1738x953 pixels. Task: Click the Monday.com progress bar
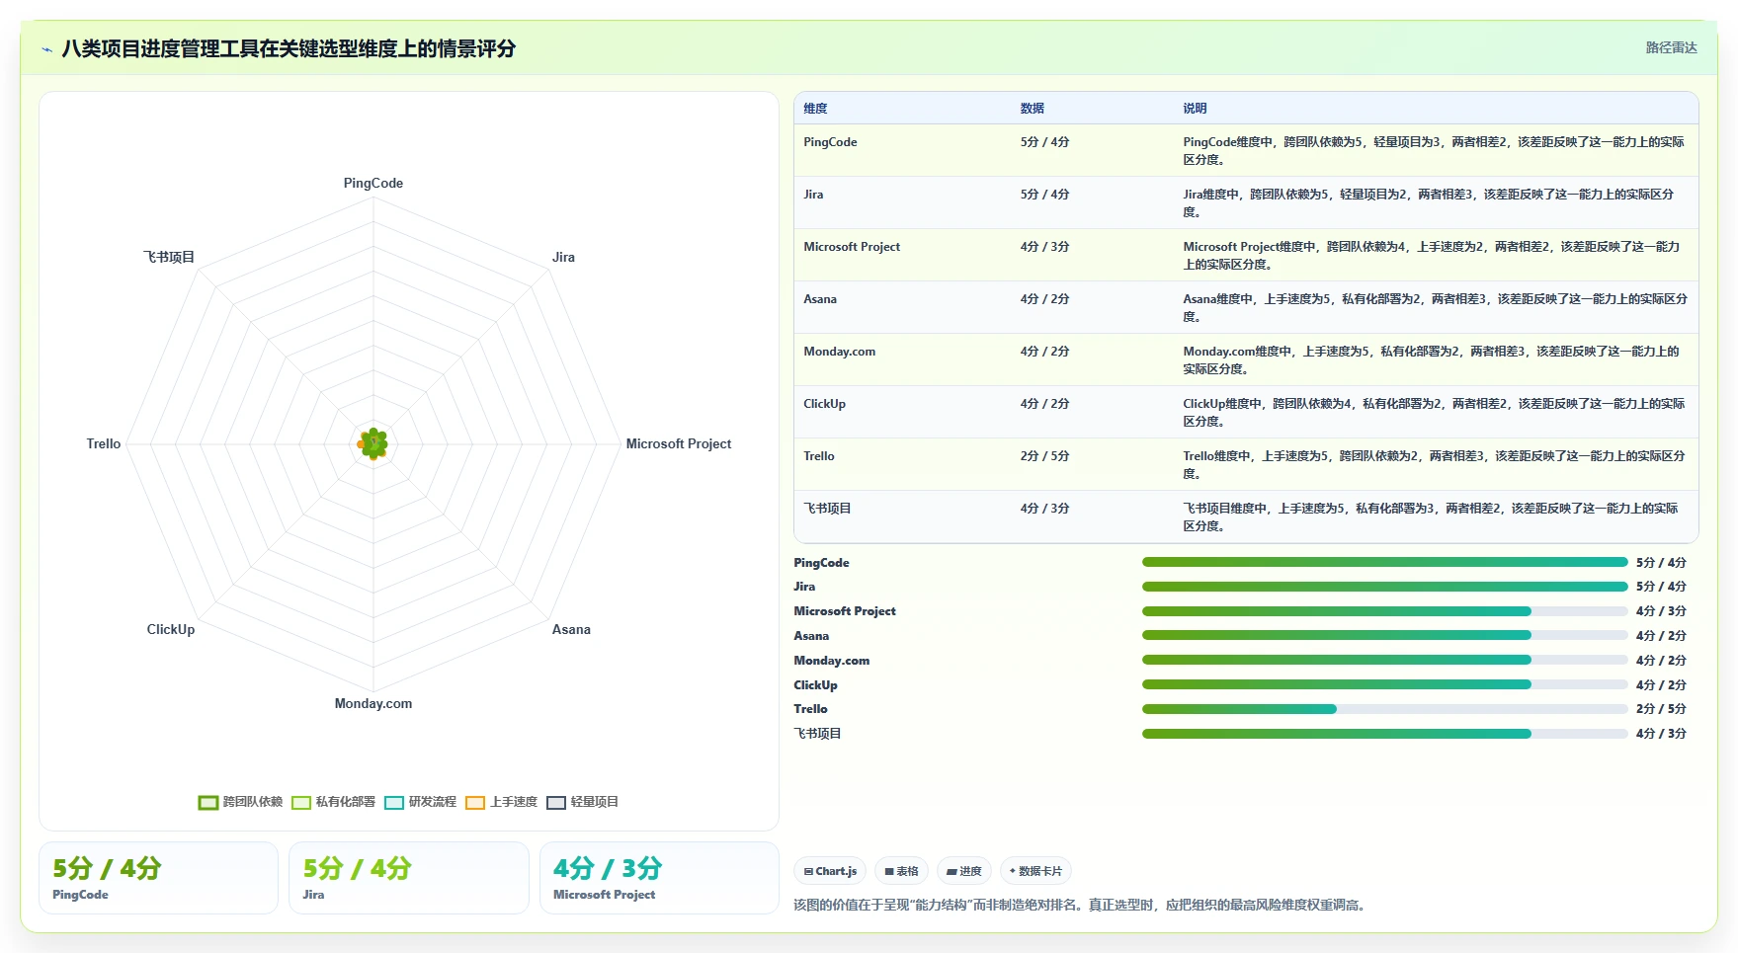tap(1384, 660)
